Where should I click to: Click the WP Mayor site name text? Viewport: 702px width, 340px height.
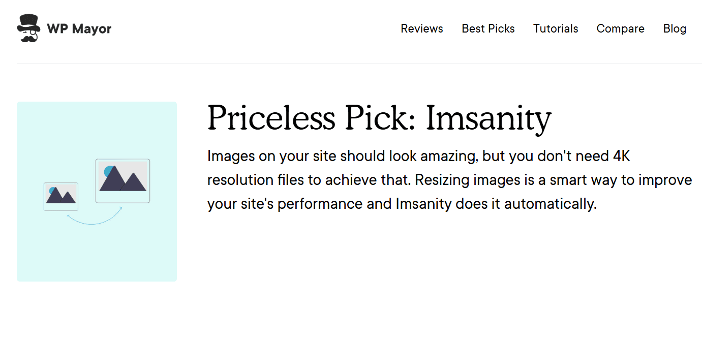point(79,28)
